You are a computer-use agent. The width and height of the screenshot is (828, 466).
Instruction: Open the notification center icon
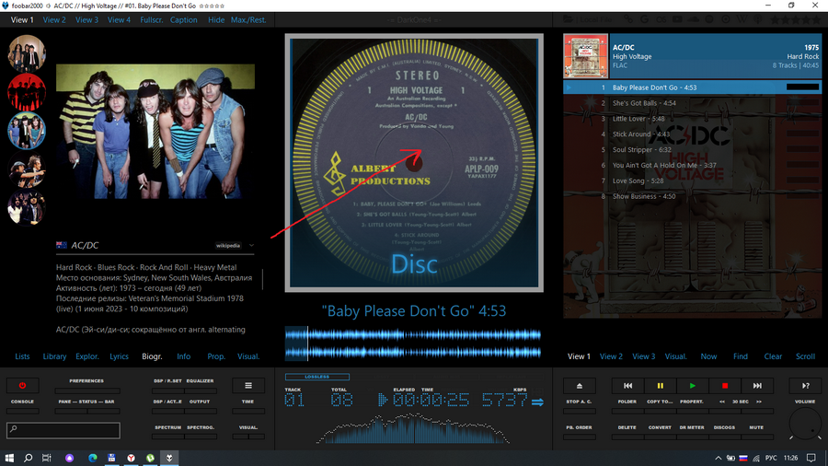click(x=811, y=458)
